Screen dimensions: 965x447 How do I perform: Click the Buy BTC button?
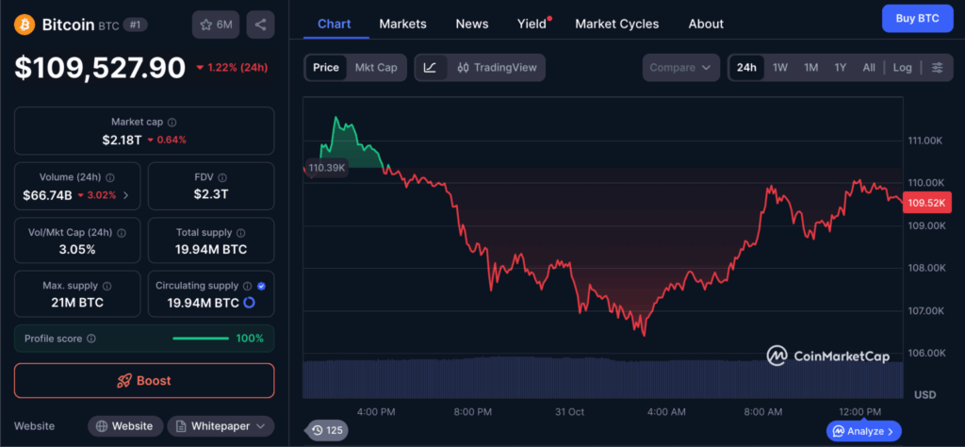916,19
